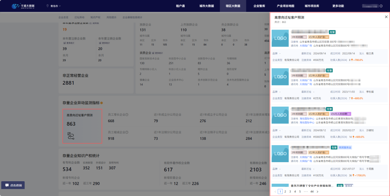Click 更多统计 next to 资质企业
The height and width of the screenshot is (196, 390).
pyautogui.click(x=157, y=53)
